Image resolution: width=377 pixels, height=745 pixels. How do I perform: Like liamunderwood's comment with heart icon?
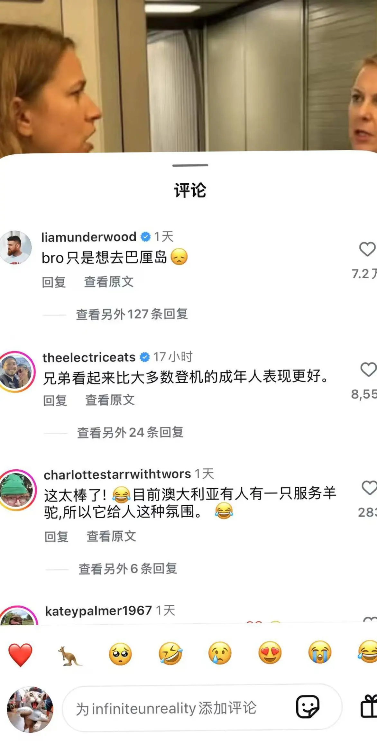[x=367, y=249]
